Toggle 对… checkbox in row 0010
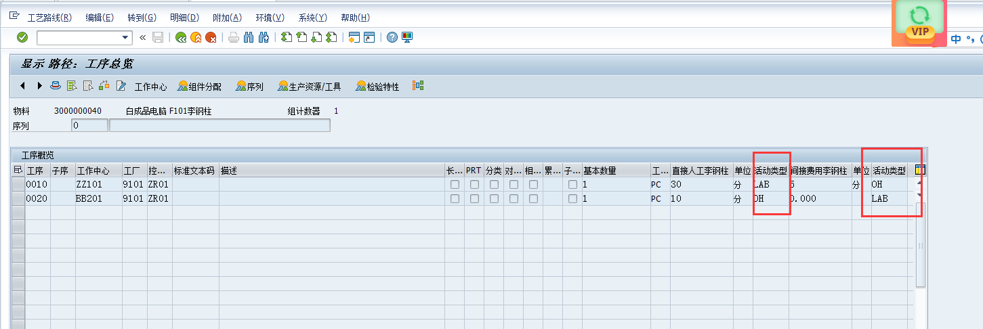Image resolution: width=983 pixels, height=329 pixels. [x=514, y=184]
